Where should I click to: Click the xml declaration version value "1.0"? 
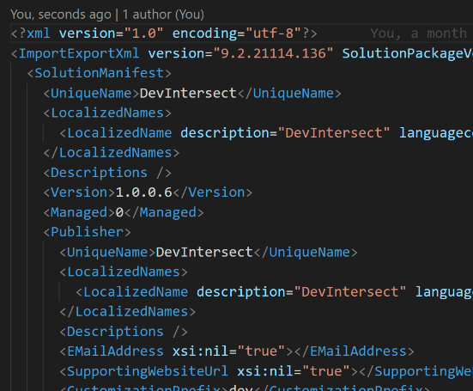(143, 34)
